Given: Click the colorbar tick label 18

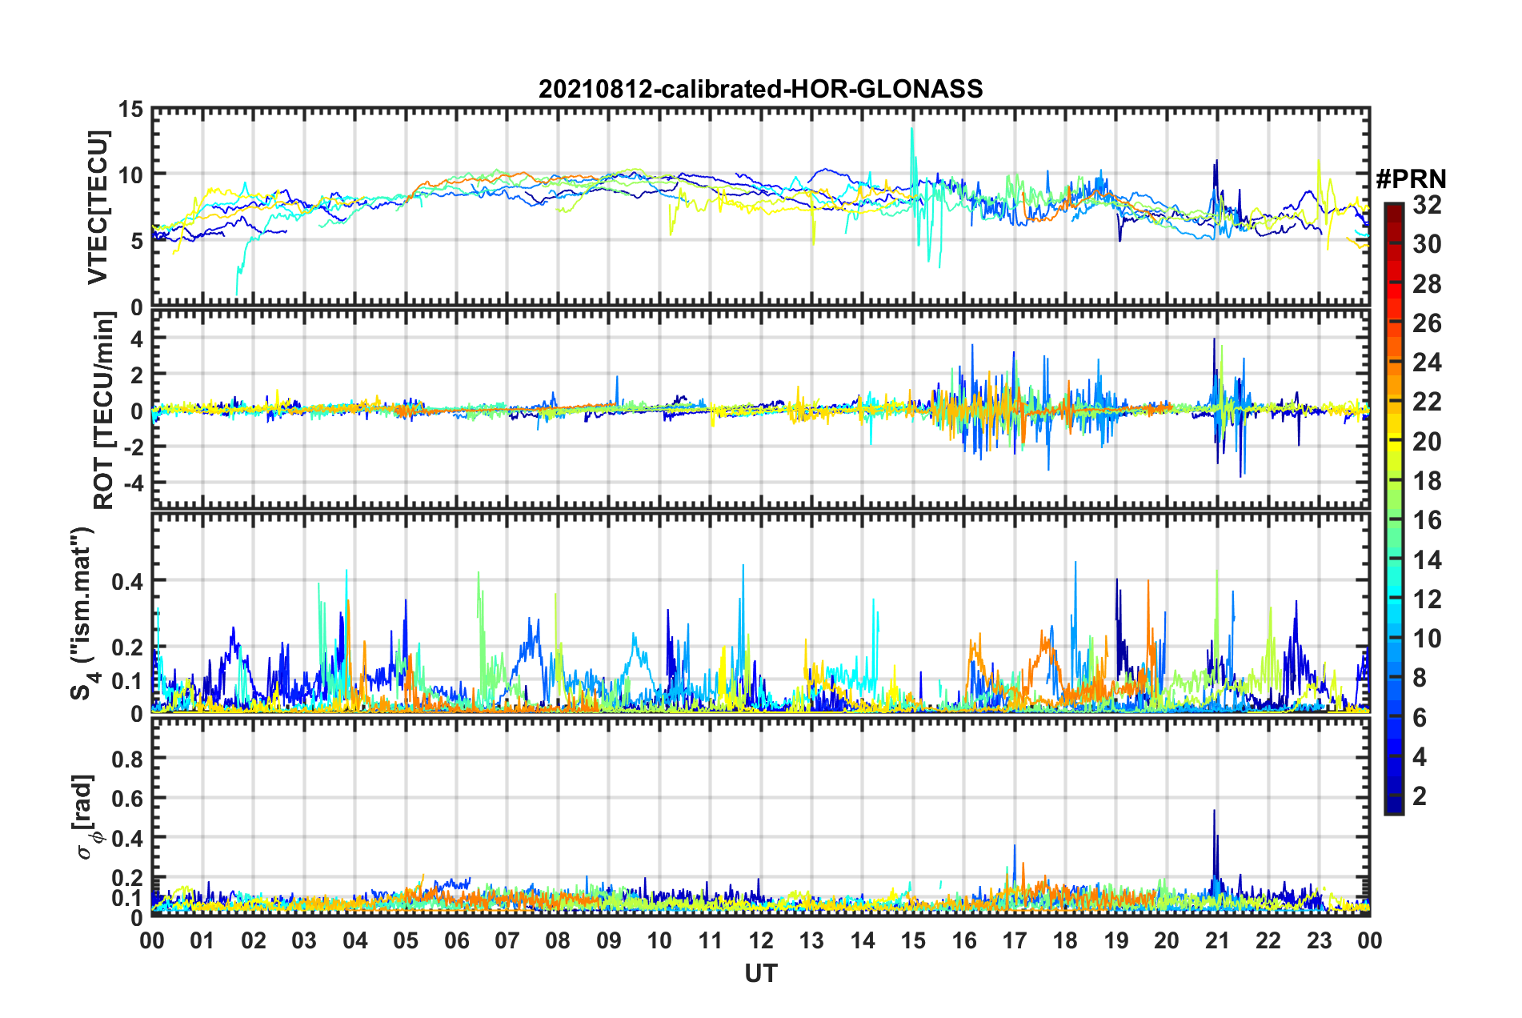Looking at the screenshot, I should coord(1427,481).
